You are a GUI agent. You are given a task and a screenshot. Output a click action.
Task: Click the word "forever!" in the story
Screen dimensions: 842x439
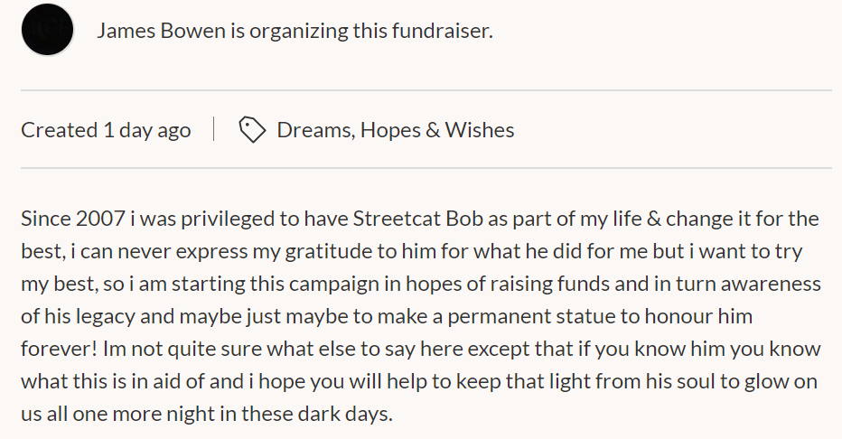click(59, 349)
